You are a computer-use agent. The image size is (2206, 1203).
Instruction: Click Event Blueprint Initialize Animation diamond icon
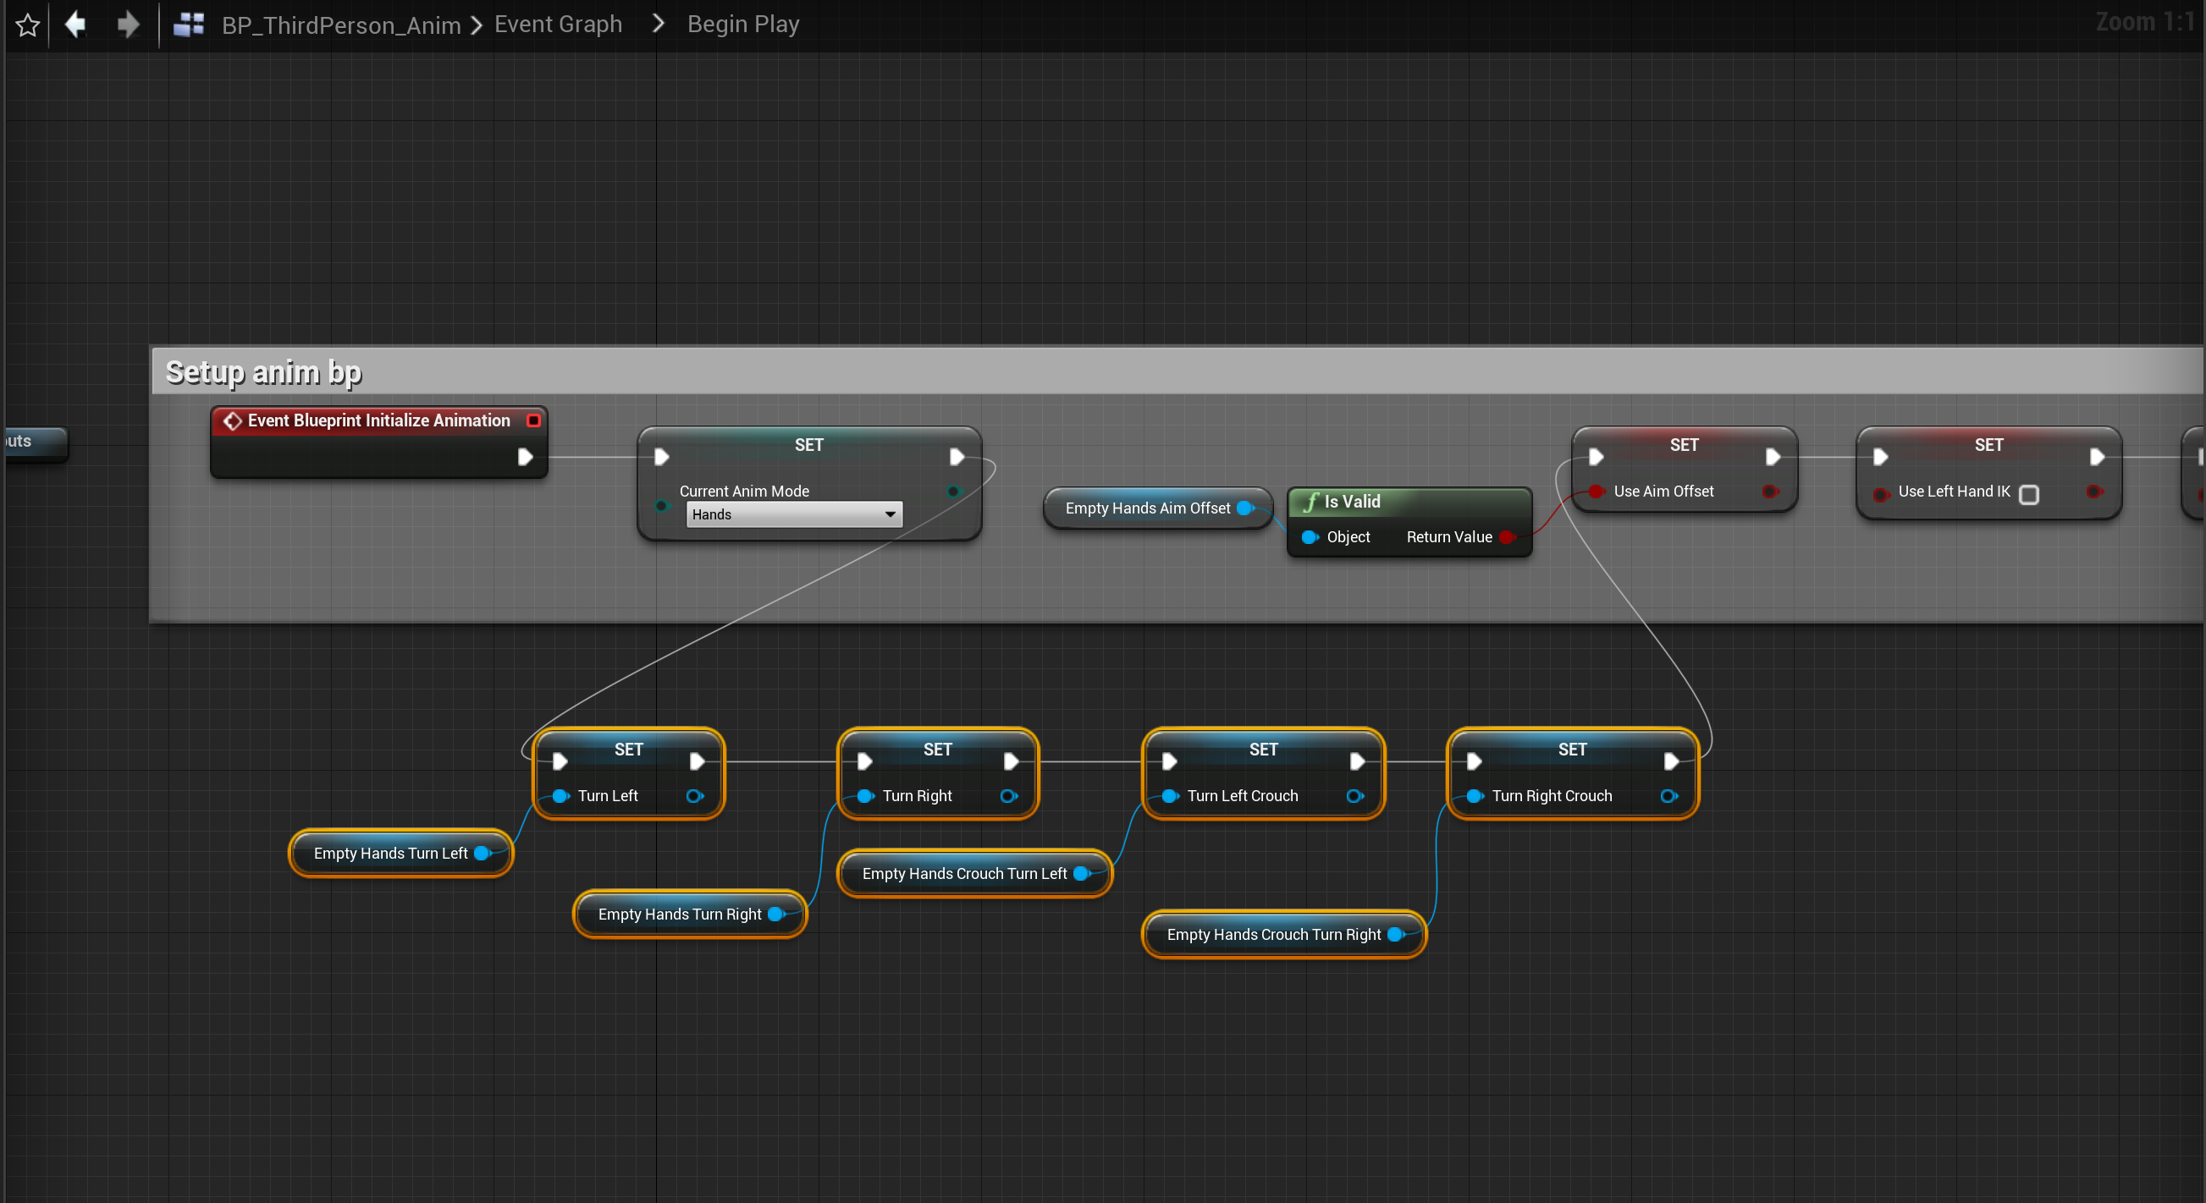[232, 420]
